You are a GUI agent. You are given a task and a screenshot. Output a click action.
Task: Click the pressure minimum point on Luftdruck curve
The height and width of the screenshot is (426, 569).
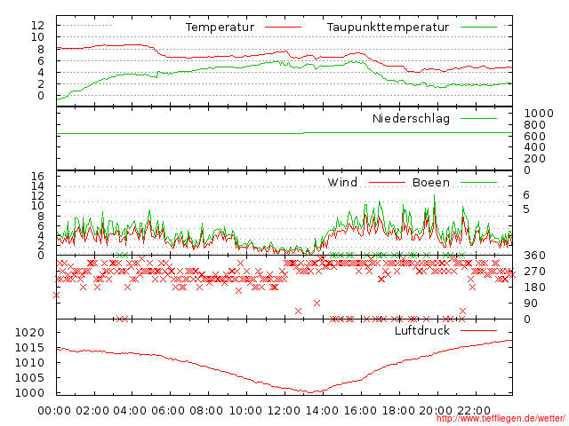coord(310,392)
